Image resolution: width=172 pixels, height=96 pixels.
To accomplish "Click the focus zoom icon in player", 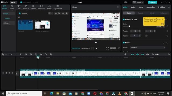I will tap(107, 48).
